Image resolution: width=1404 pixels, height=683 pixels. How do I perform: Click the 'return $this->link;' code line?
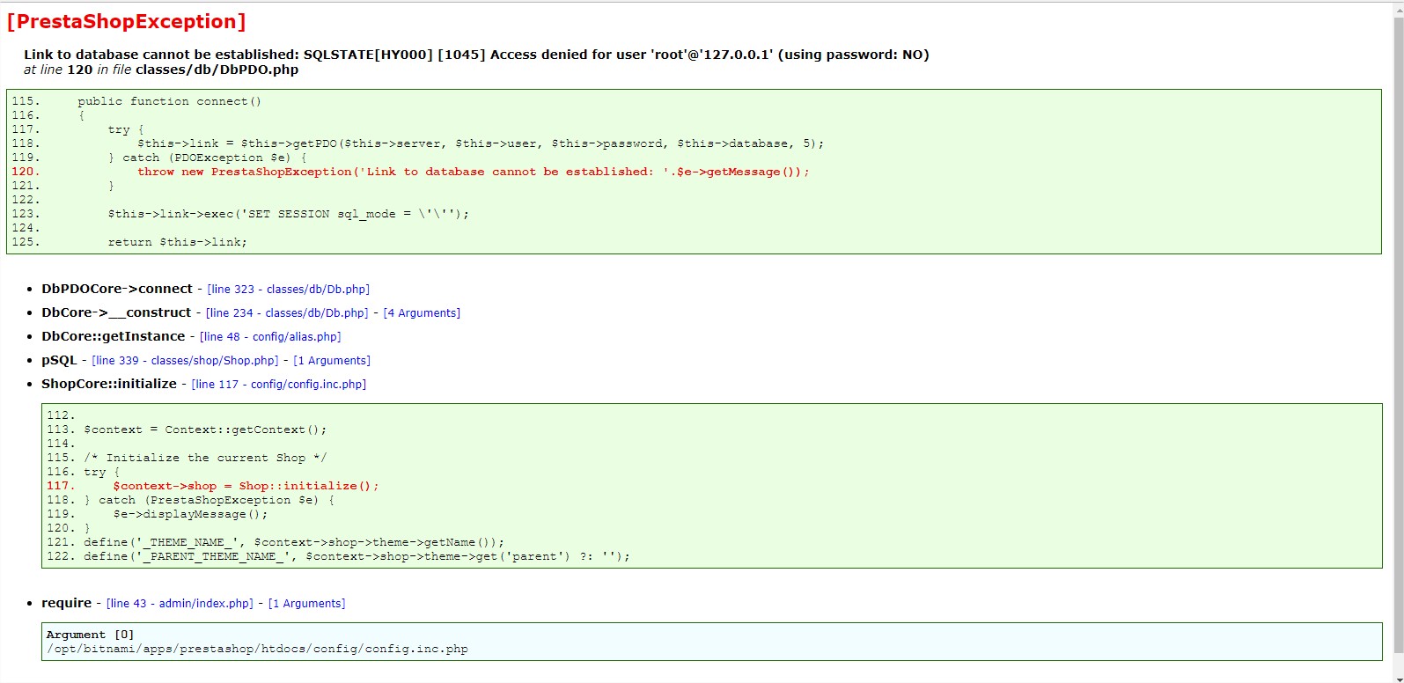click(178, 242)
